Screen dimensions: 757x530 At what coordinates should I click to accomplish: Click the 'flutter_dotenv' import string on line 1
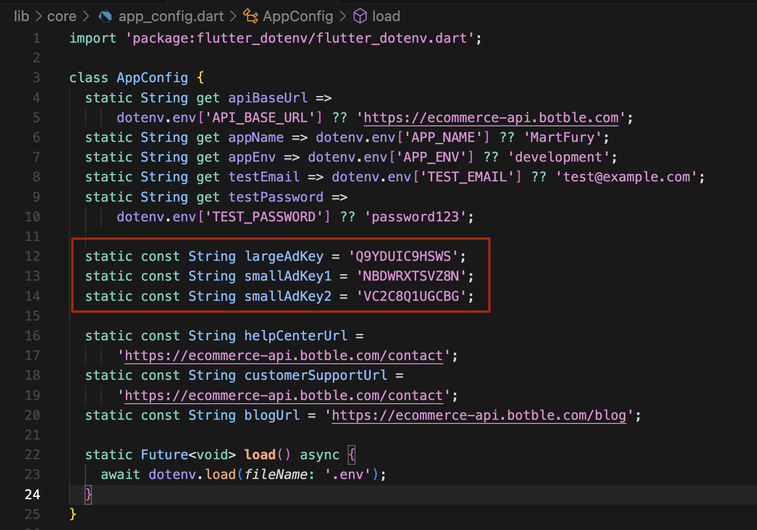[300, 38]
